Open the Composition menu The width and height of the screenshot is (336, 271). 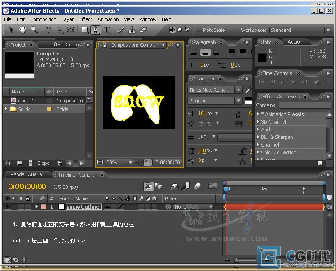43,19
